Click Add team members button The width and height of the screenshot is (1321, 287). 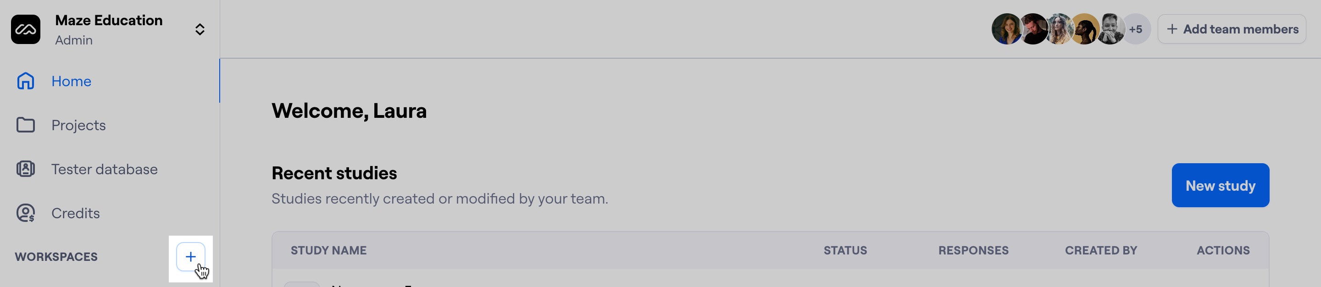coord(1232,29)
